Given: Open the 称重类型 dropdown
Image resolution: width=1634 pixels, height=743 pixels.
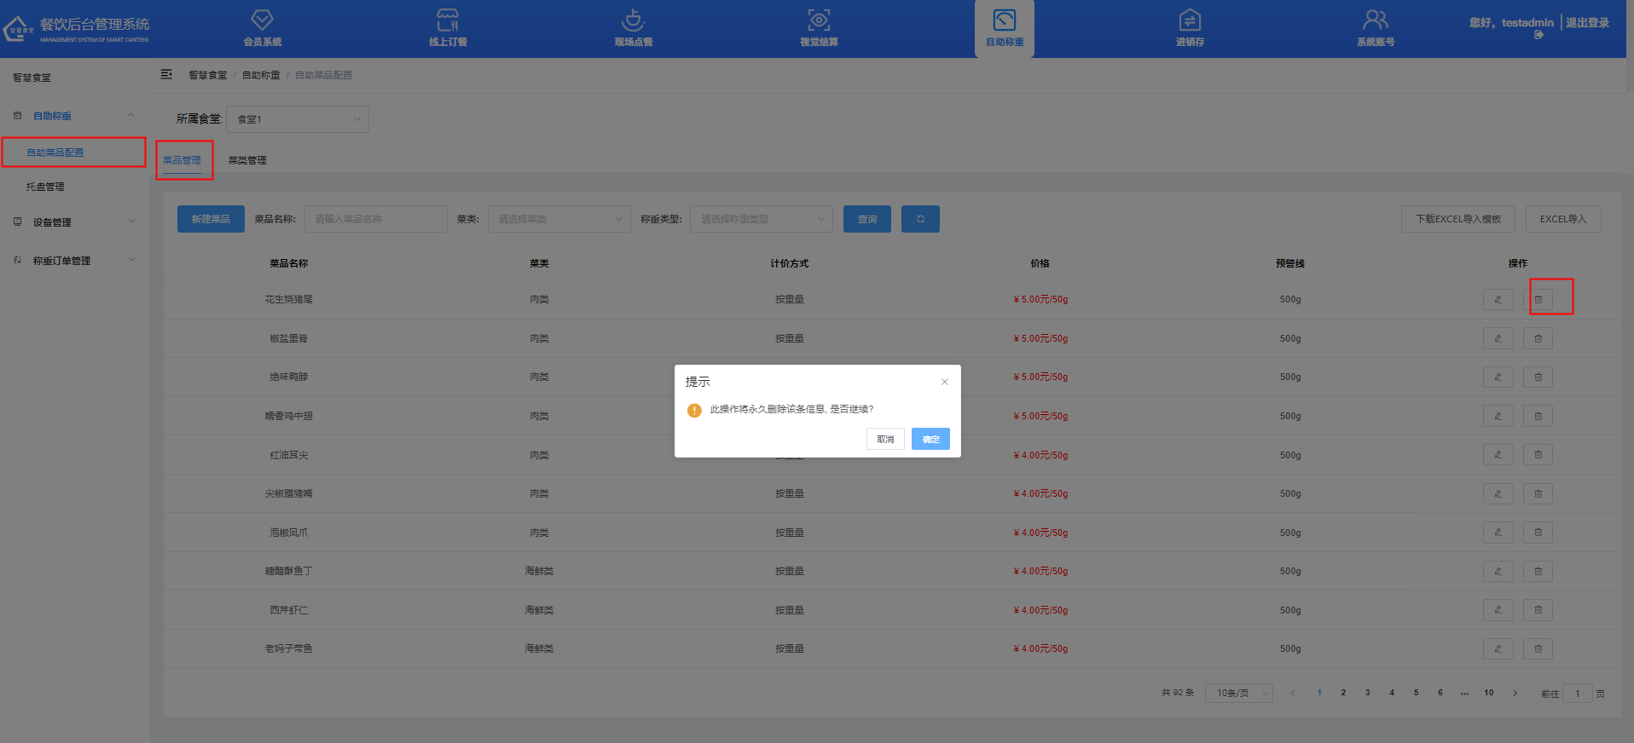Looking at the screenshot, I should (x=761, y=219).
